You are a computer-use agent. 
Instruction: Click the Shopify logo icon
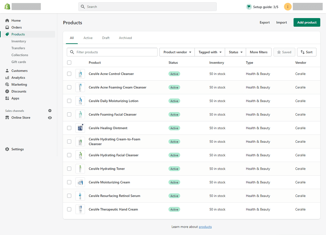coord(7,6)
